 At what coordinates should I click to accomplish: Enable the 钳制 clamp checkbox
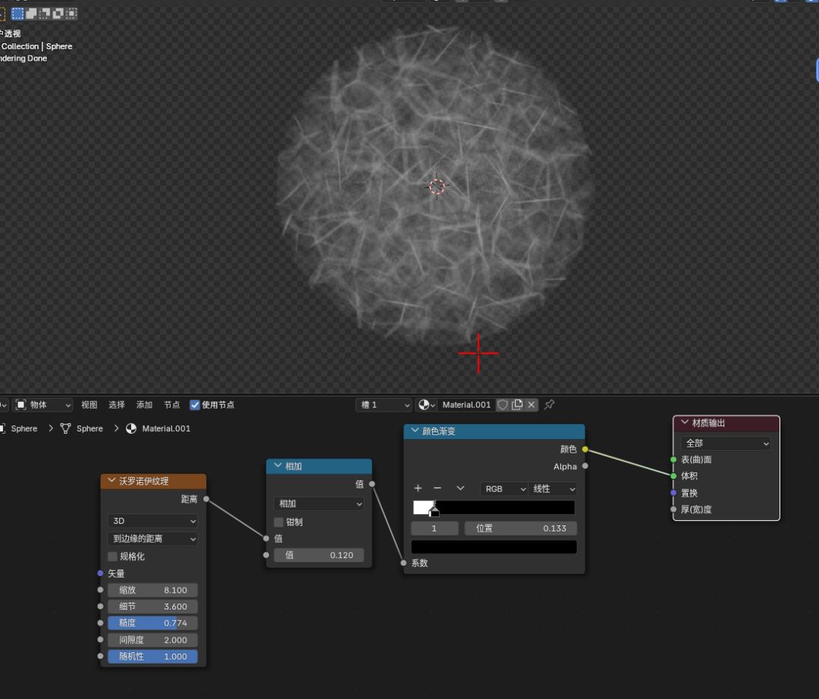pos(279,522)
